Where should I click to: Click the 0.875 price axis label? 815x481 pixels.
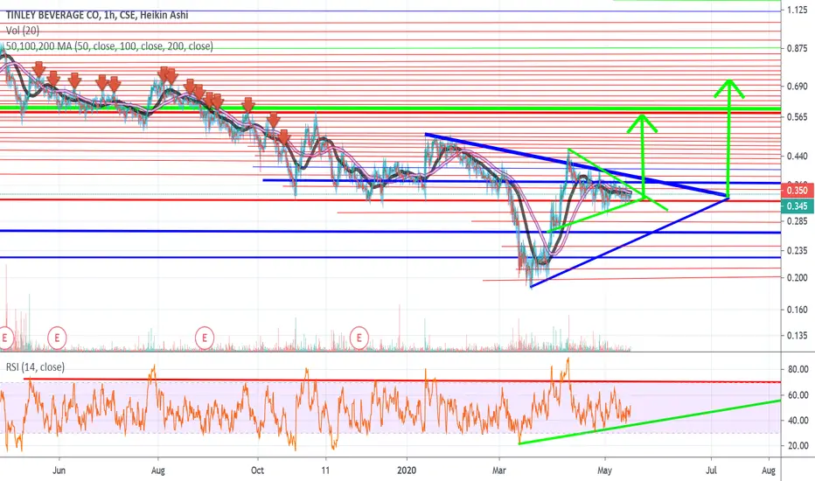click(797, 48)
